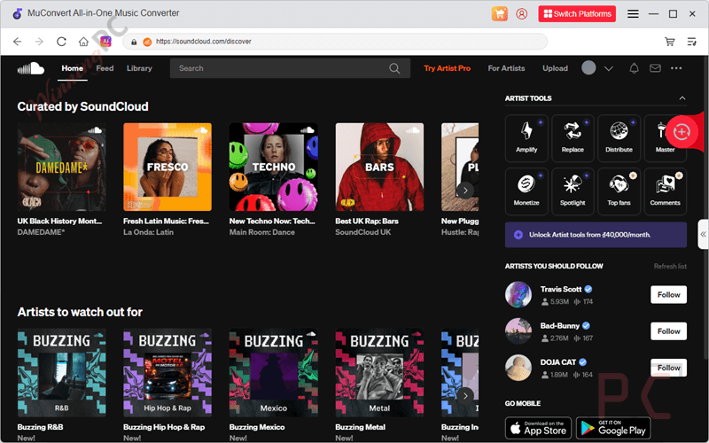Screen dimensions: 709x443
Task: Select the Home tab
Action: (x=73, y=68)
